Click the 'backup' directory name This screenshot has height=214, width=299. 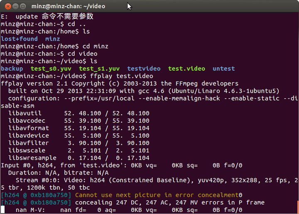point(12,69)
